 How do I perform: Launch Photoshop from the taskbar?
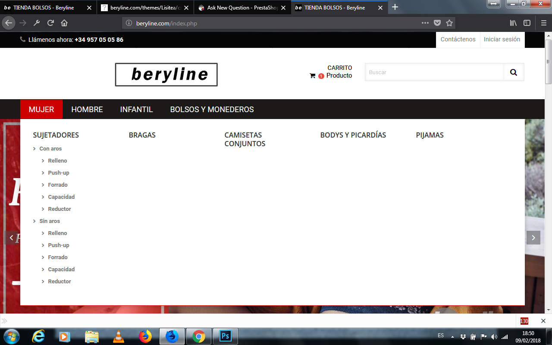[x=226, y=336]
